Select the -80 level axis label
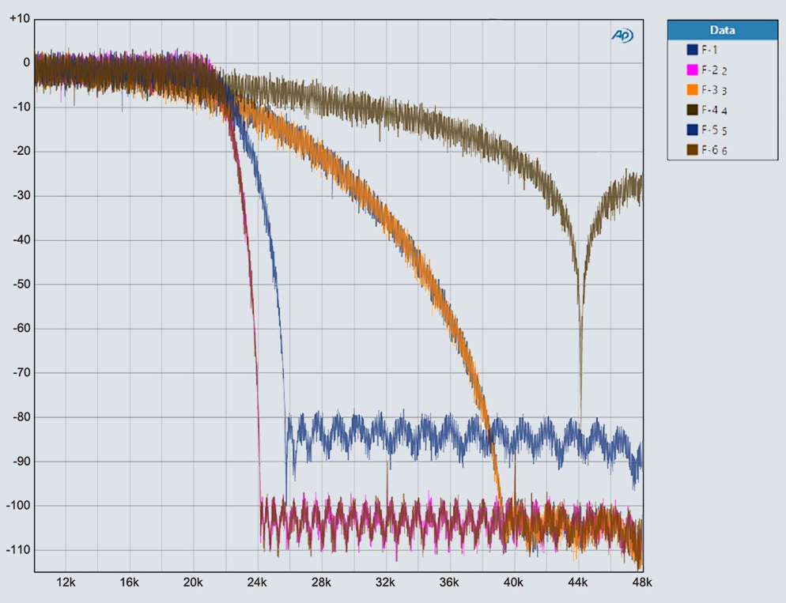The height and width of the screenshot is (603, 786). coord(19,416)
